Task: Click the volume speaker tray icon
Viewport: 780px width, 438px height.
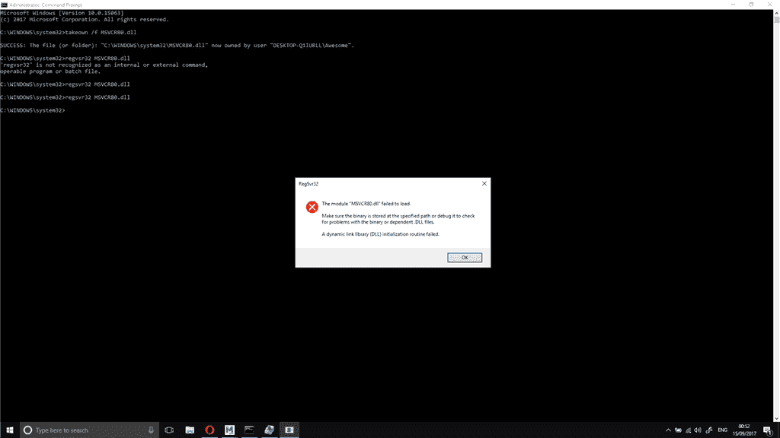Action: (x=698, y=430)
